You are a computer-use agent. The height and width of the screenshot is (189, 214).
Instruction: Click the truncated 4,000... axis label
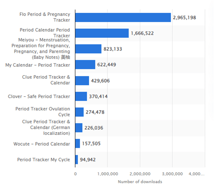point(197,174)
